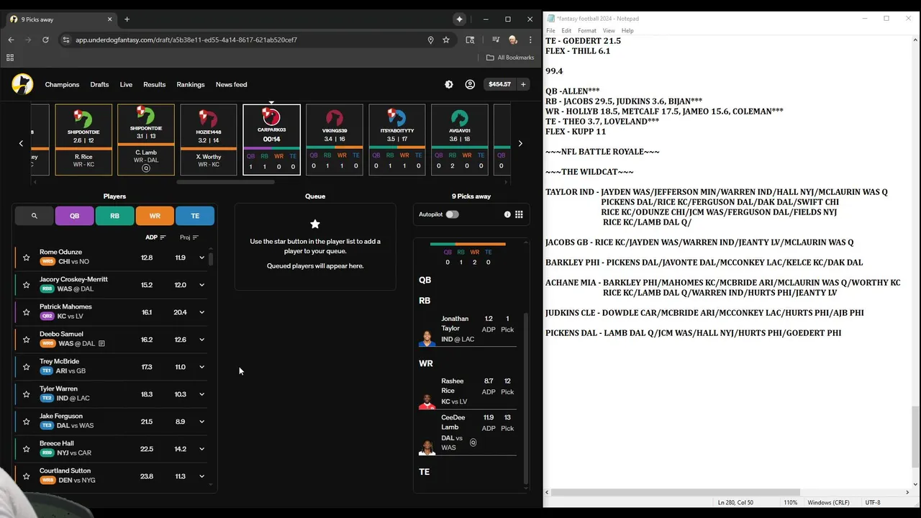This screenshot has height=518, width=921.
Task: Move draft board carousel to the left
Action: point(21,143)
